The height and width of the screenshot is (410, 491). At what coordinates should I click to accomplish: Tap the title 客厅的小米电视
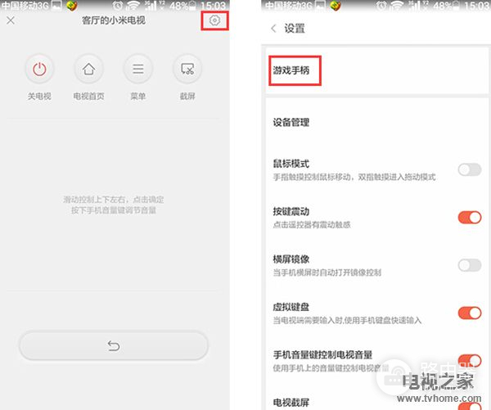pos(114,20)
